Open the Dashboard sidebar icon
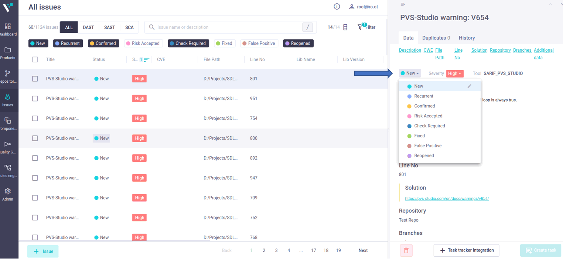The width and height of the screenshot is (563, 260). 8,27
